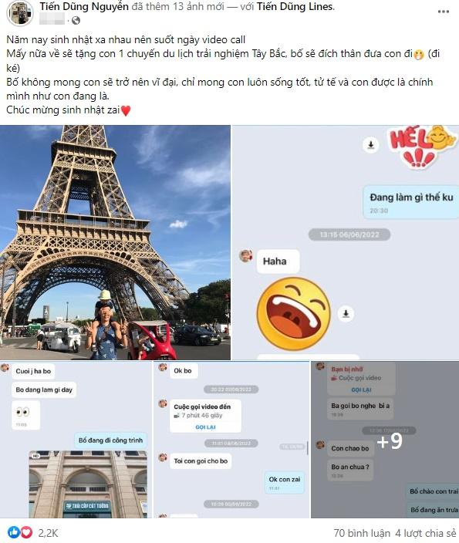
Task: View the 70 bình luận comments
Action: pyautogui.click(x=362, y=533)
